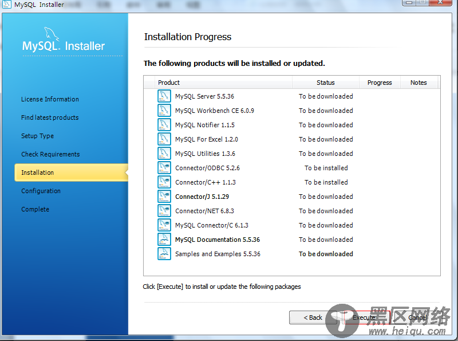Click the Cancel button

point(417,318)
